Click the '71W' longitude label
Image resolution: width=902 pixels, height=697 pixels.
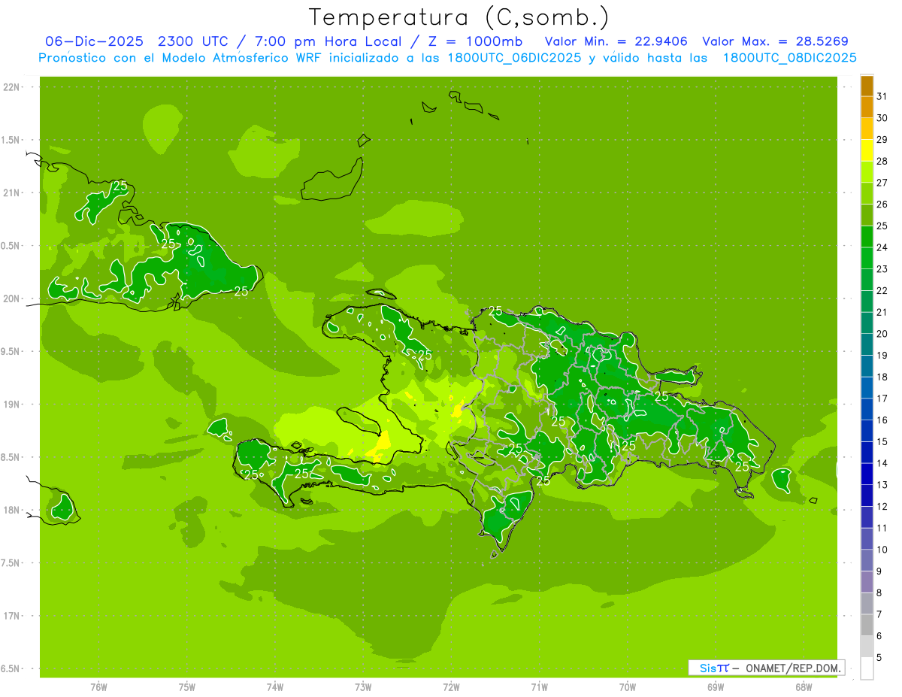coord(539,687)
